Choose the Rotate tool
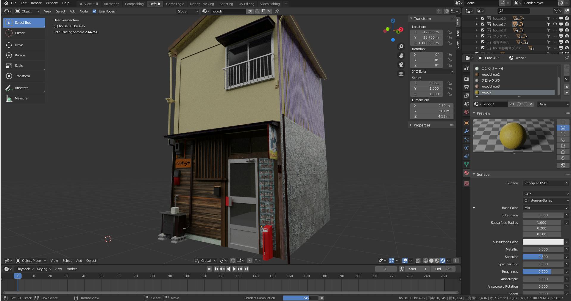Image resolution: width=571 pixels, height=301 pixels. [24, 55]
